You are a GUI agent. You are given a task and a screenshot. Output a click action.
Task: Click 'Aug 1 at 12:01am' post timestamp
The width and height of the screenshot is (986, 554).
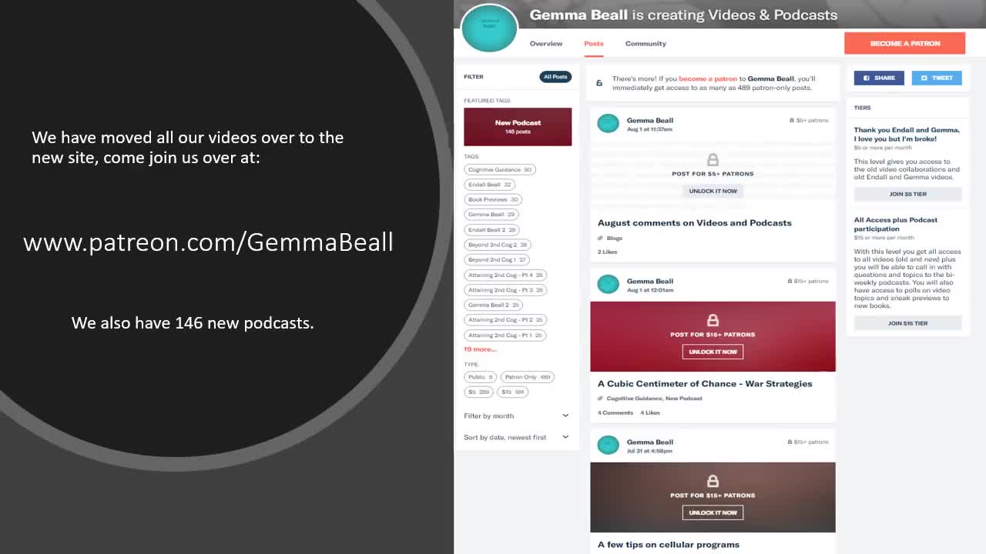650,290
